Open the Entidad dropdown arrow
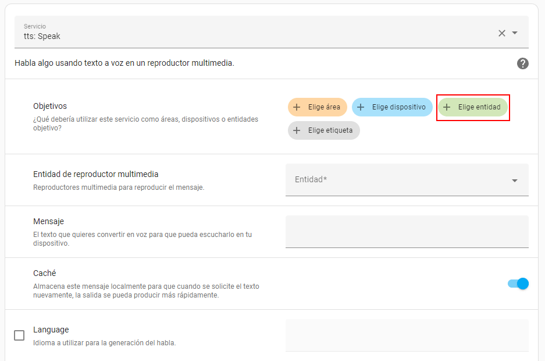This screenshot has width=545, height=361. (515, 180)
